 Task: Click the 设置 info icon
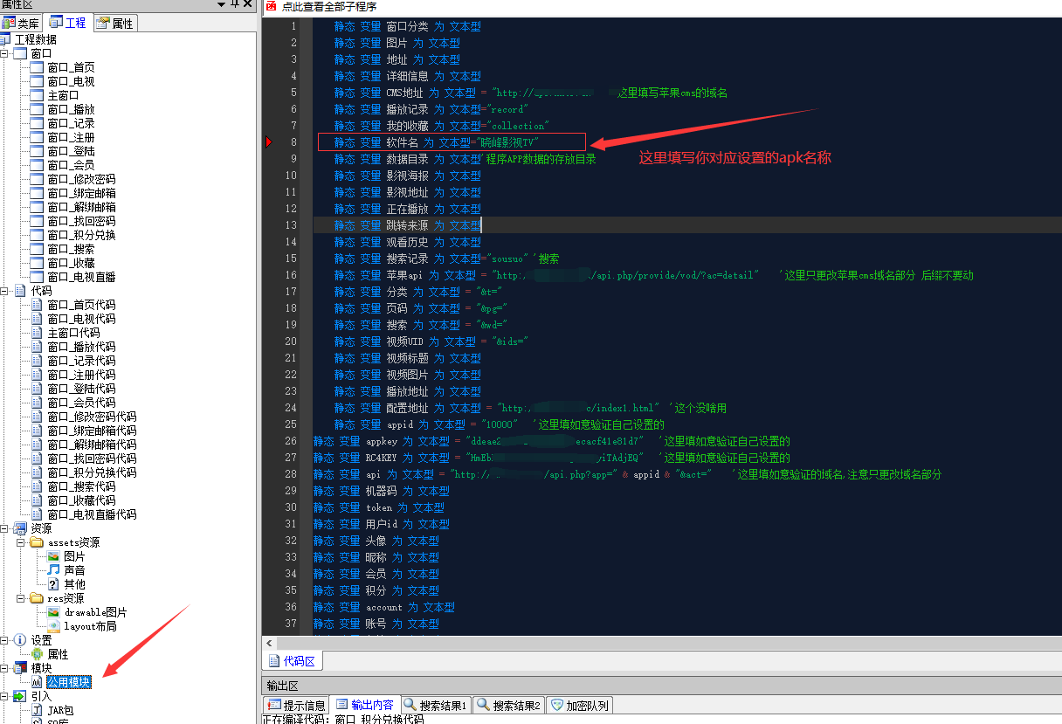click(20, 640)
